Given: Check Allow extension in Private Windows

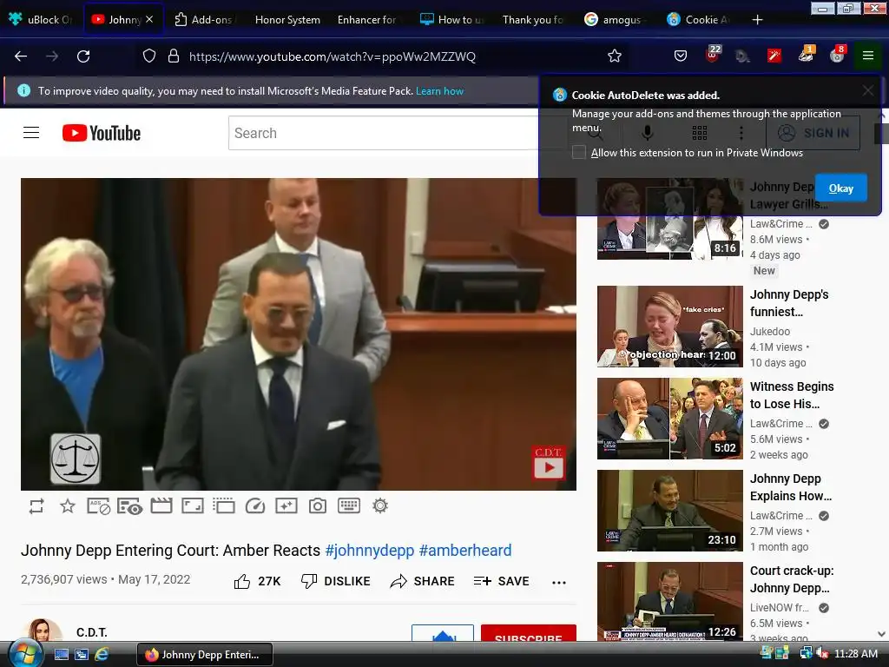Looking at the screenshot, I should click(579, 153).
